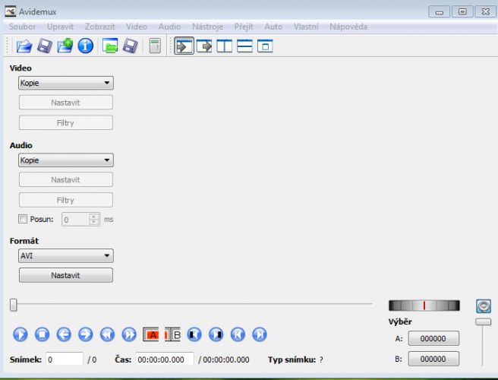Click the jog shuttle wheel control
The height and width of the screenshot is (380, 498).
tap(424, 306)
